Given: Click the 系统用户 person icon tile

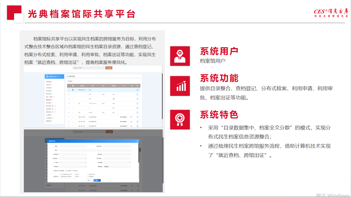Looking at the screenshot, I should pos(180,56).
